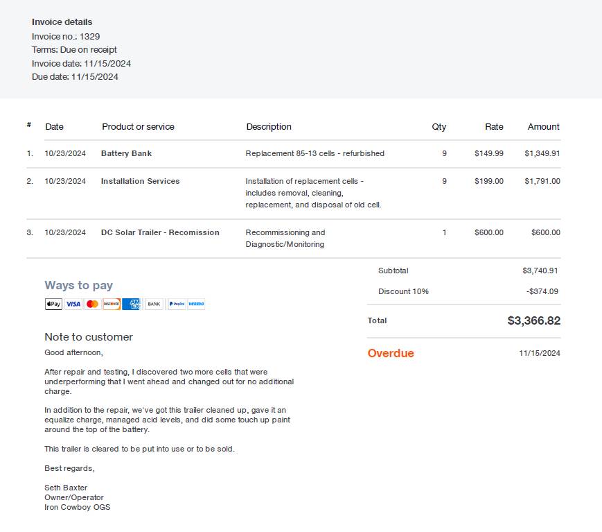The height and width of the screenshot is (532, 602).
Task: Select the American Express icon
Action: click(132, 304)
